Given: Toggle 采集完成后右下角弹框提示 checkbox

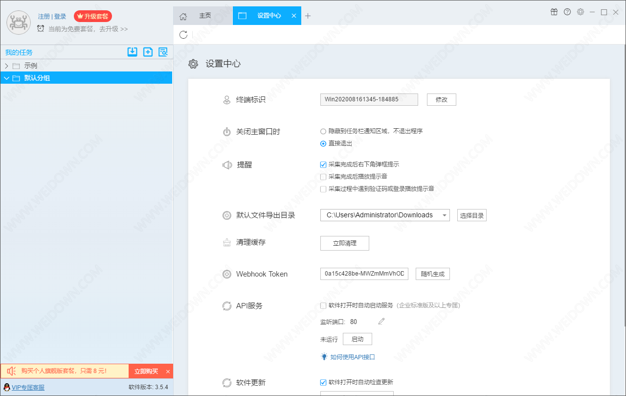Looking at the screenshot, I should point(323,164).
